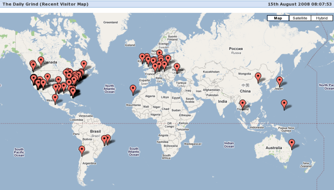Switch to Hybrid view

pyautogui.click(x=321, y=18)
